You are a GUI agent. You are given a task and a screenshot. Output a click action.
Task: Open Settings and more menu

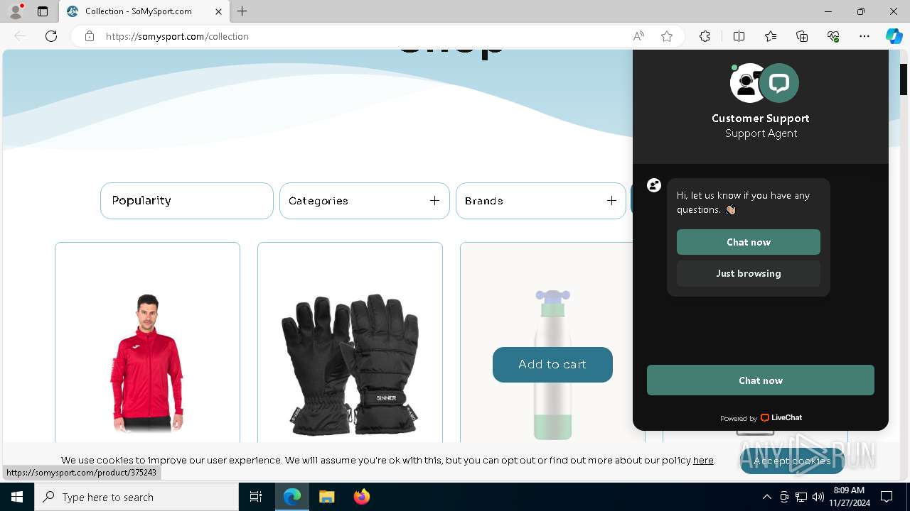coord(864,36)
